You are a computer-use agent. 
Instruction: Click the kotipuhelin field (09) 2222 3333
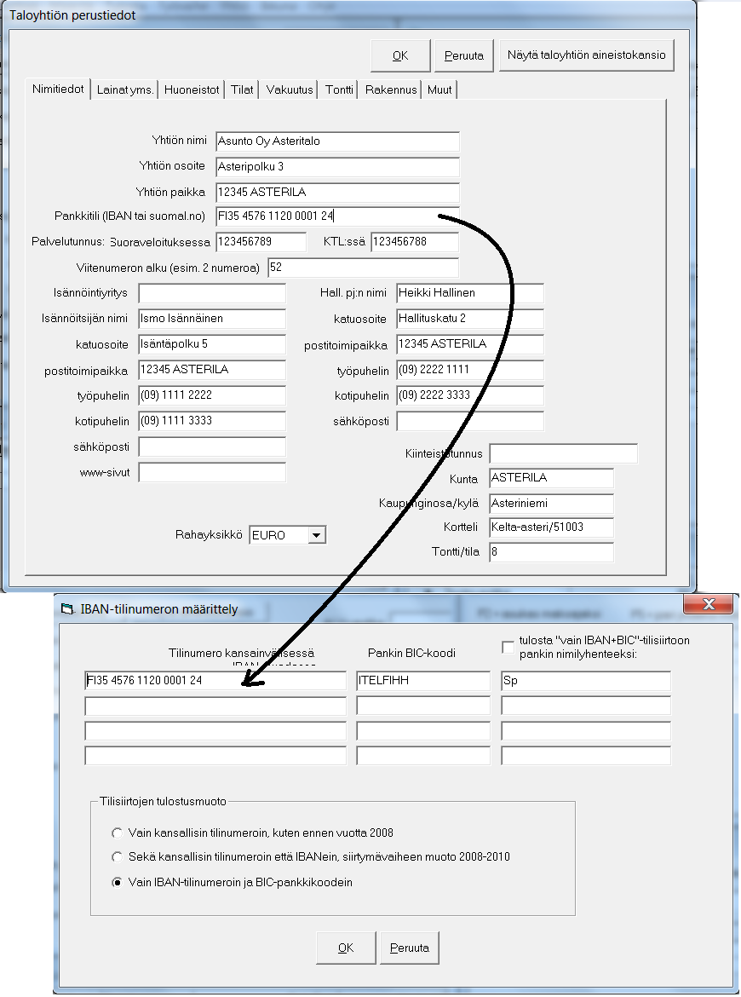(x=470, y=395)
